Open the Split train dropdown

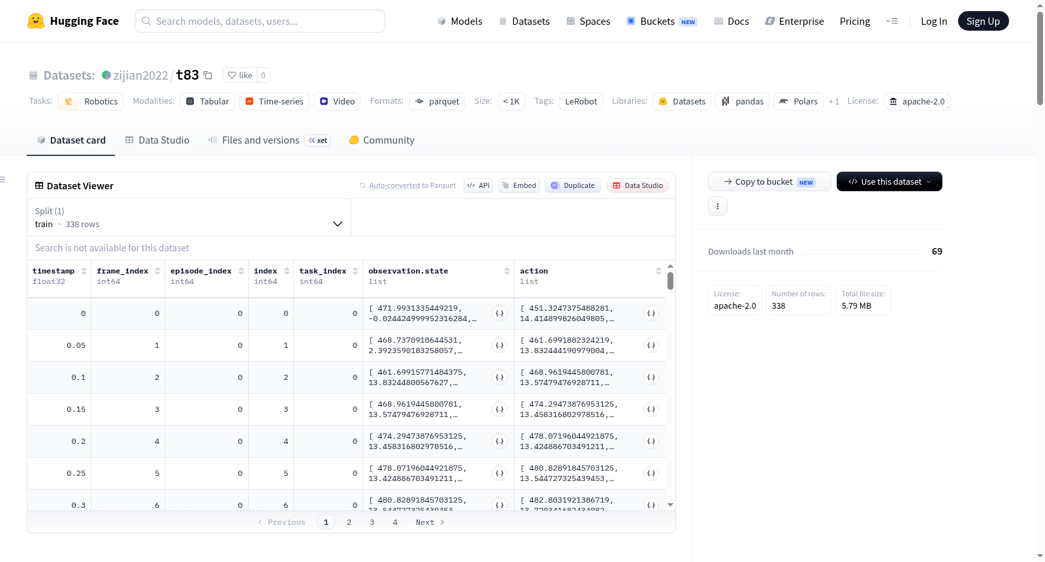pos(189,217)
